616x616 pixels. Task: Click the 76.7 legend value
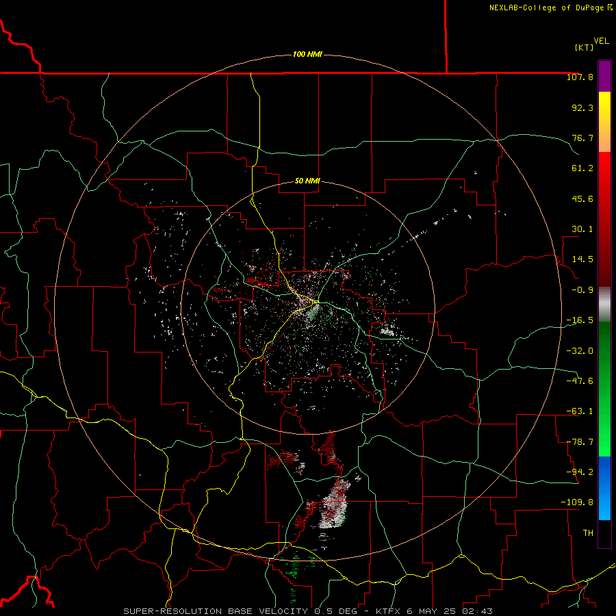coord(582,138)
